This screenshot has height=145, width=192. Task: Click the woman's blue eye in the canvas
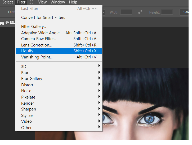point(149,119)
